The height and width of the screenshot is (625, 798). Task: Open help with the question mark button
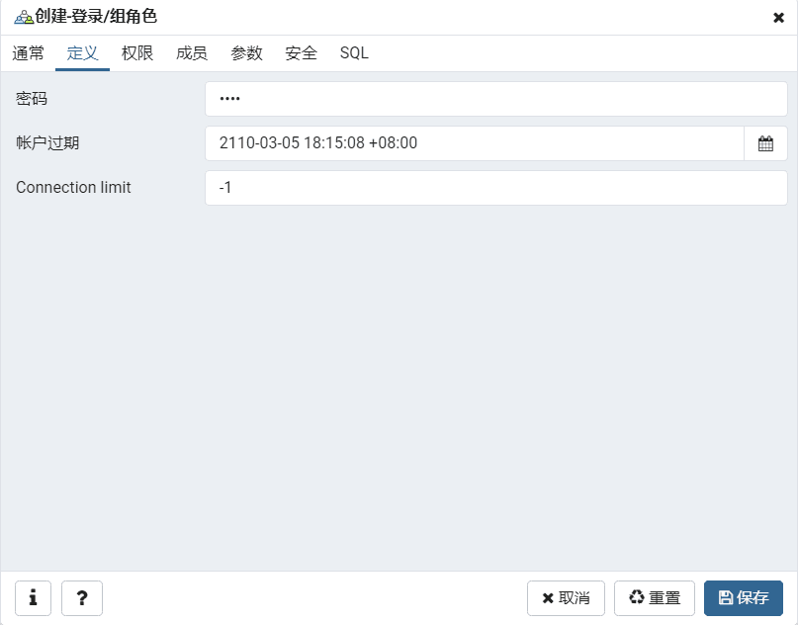(82, 598)
